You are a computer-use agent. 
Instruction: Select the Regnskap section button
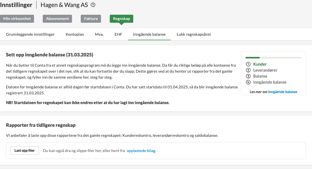(x=121, y=19)
